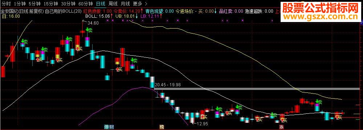This screenshot has height=130, width=363.
Task: Select the 日线 daily chart tab
Action: pyautogui.click(x=101, y=4)
